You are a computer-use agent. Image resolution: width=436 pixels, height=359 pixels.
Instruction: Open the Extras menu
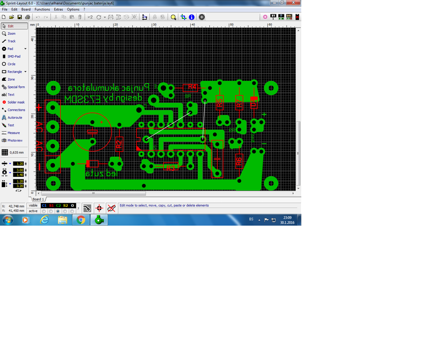point(58,9)
